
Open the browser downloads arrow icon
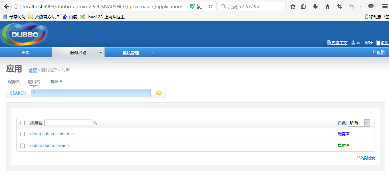(x=315, y=6)
